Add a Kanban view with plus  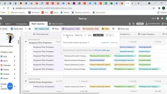[x=15, y=74]
